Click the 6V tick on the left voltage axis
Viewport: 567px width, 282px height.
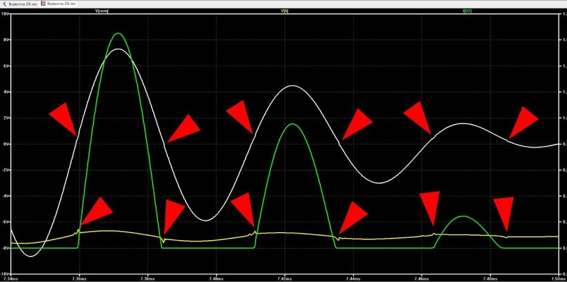[6, 66]
